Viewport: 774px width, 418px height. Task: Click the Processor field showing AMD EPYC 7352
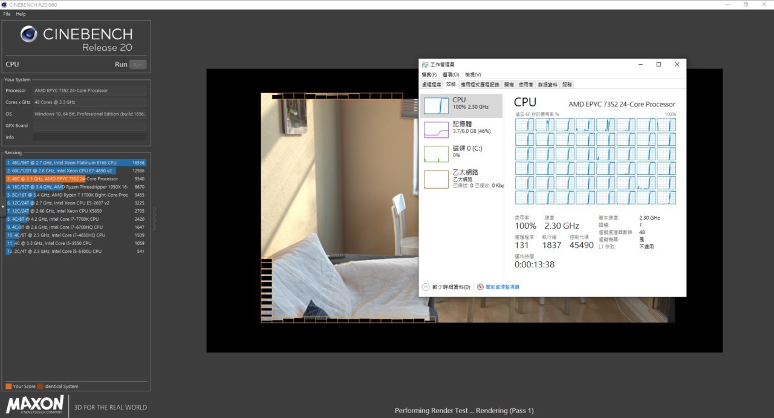[x=89, y=91]
